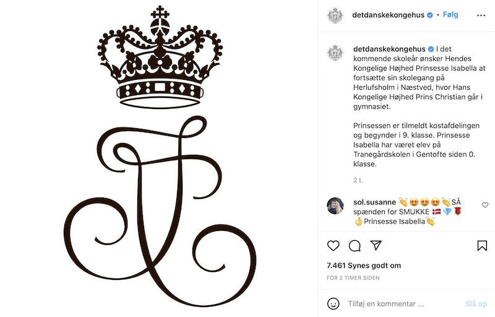Like sol.susanne's comment with small heart
495x317 pixels.
(x=485, y=205)
